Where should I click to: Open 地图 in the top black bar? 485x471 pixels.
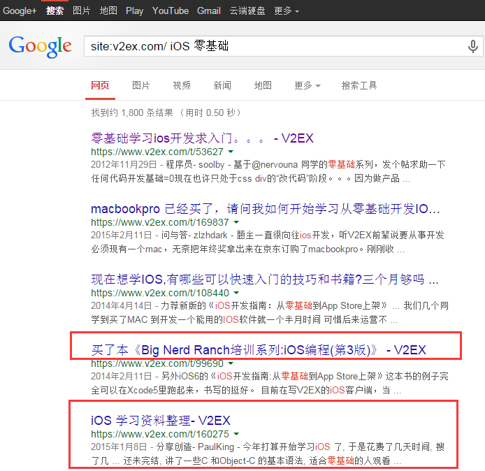(108, 10)
